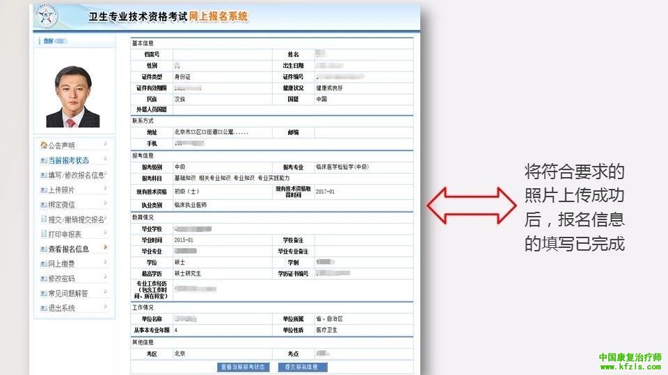
Task: Expand the arrow beside 当前报考状态
Action: pos(105,160)
